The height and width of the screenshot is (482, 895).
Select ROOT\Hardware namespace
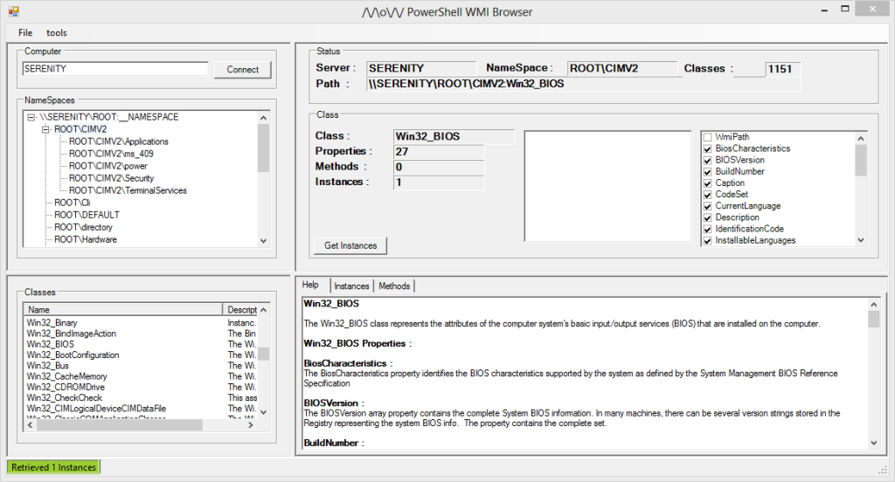click(x=86, y=239)
